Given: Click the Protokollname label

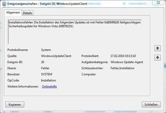Looking at the screenshot, I should (x=18, y=50).
